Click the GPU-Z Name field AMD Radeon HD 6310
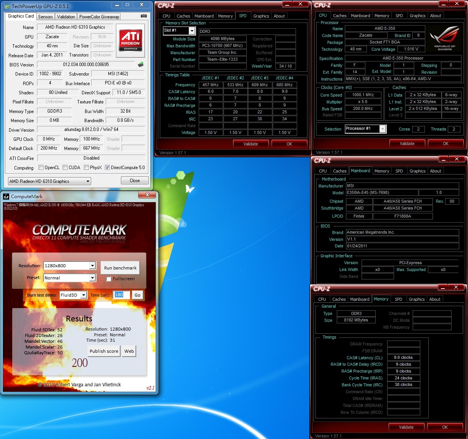 (75, 27)
